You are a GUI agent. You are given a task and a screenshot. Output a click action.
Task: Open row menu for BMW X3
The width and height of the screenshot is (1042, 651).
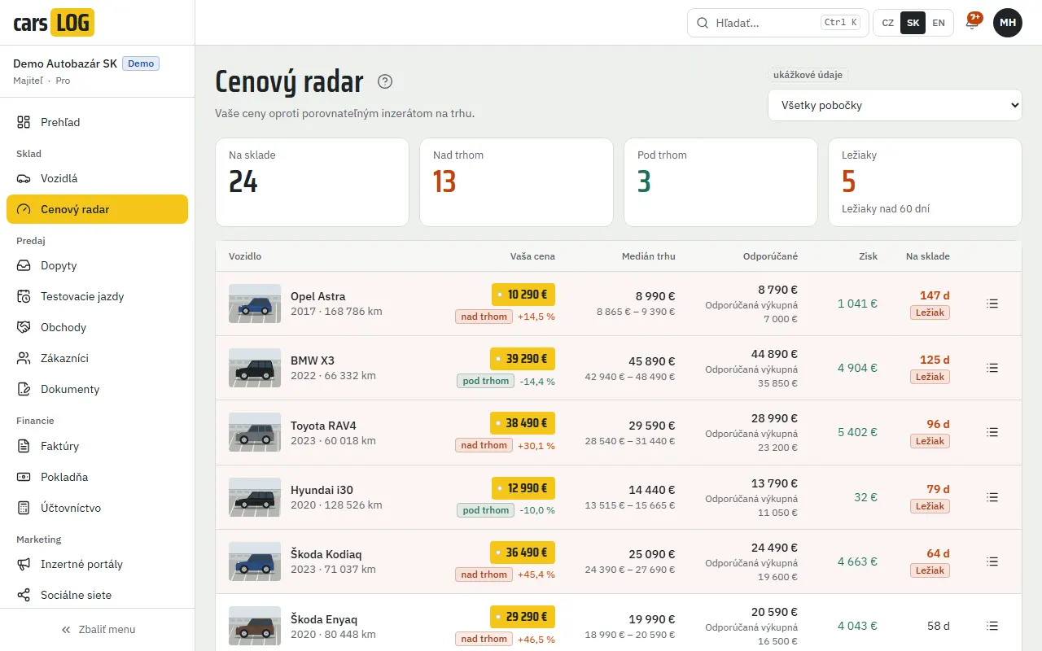coord(992,368)
